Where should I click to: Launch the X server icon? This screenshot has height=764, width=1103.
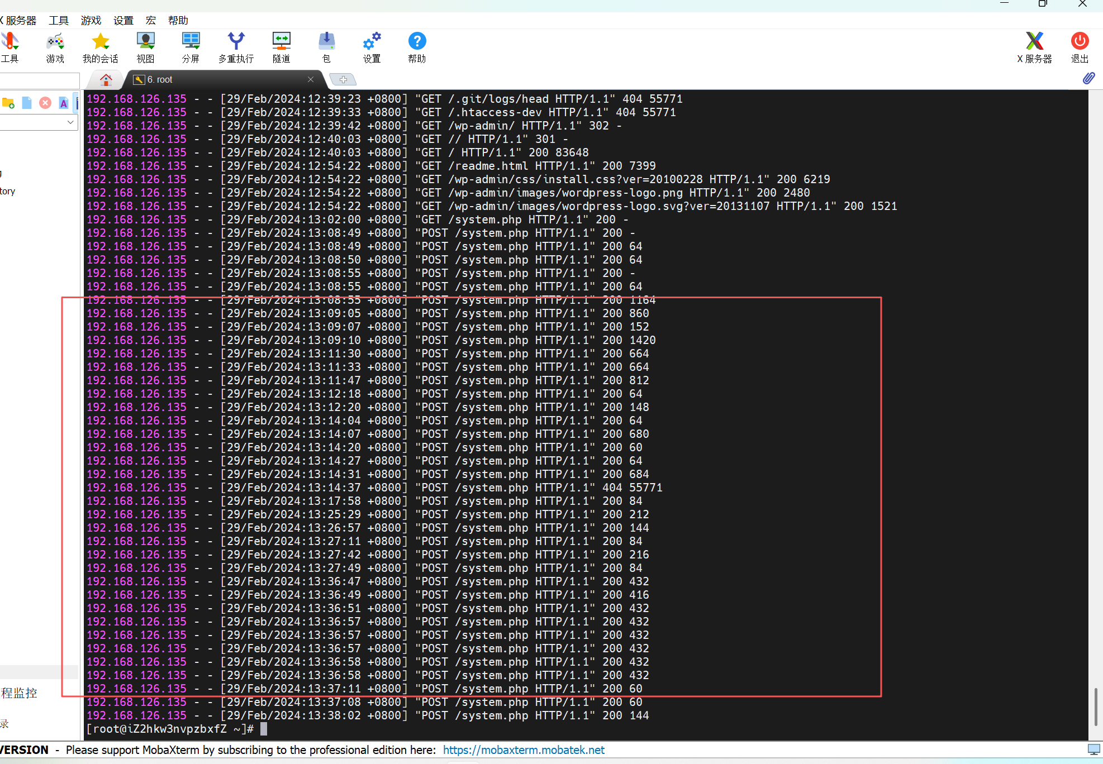[1034, 47]
